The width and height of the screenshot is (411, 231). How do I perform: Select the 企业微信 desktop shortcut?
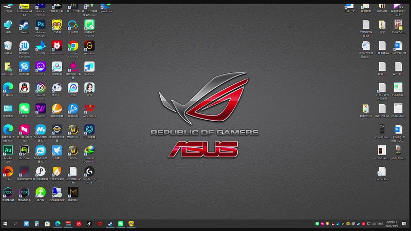(73, 27)
